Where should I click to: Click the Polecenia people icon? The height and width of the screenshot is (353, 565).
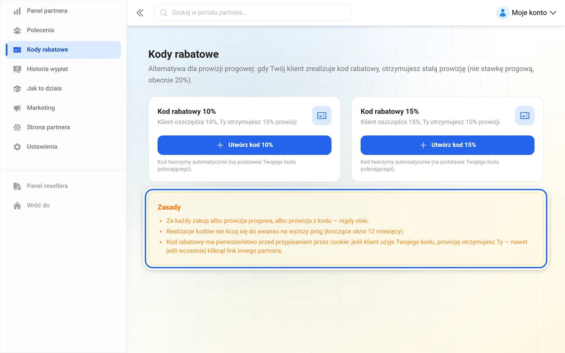point(17,30)
